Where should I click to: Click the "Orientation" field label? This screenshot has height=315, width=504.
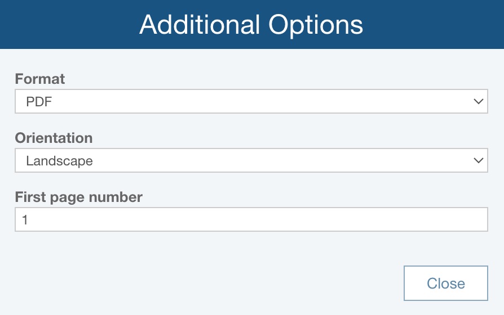click(x=54, y=138)
